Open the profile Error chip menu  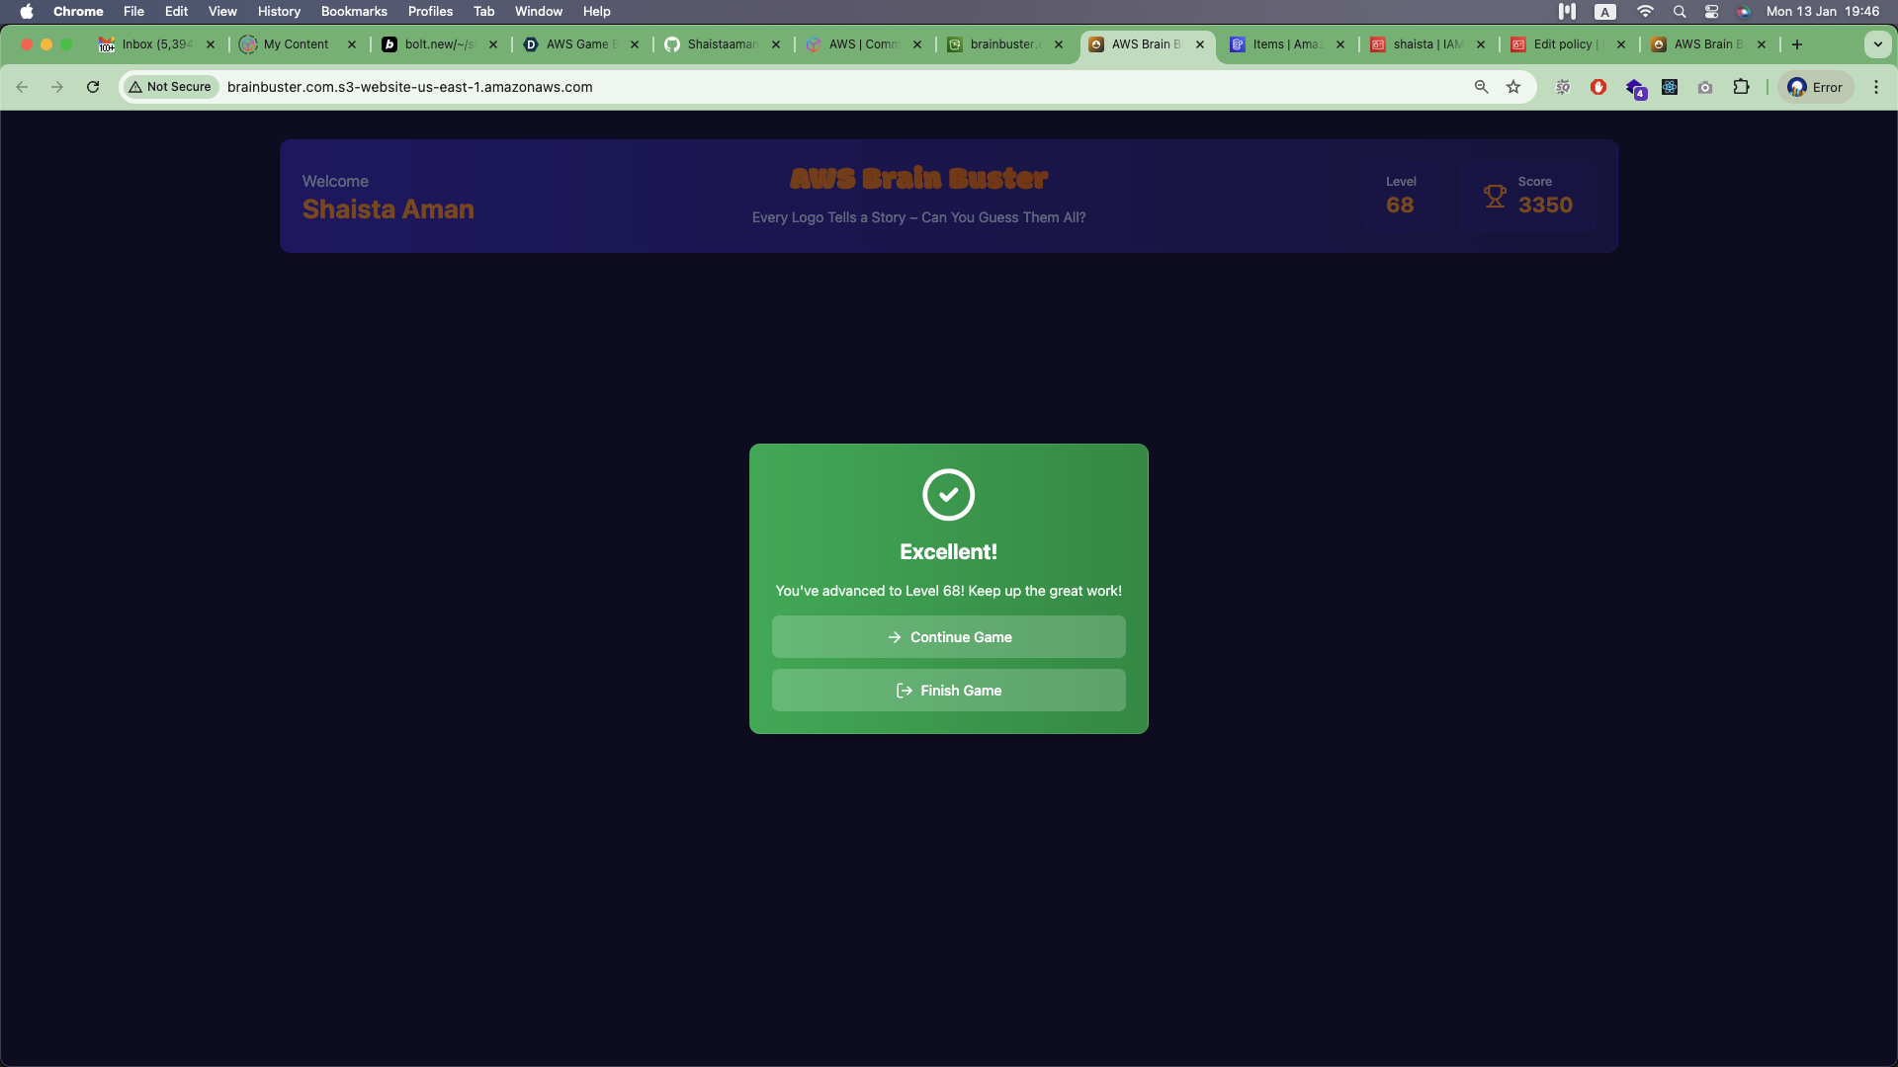coord(1815,87)
